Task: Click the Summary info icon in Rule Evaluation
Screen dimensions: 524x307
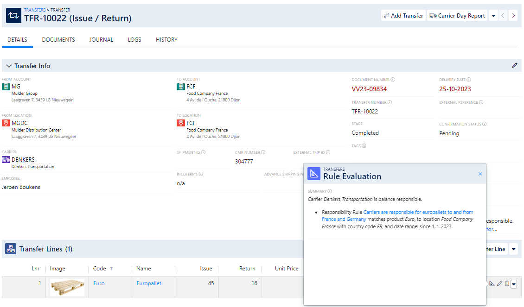Action: [x=330, y=191]
